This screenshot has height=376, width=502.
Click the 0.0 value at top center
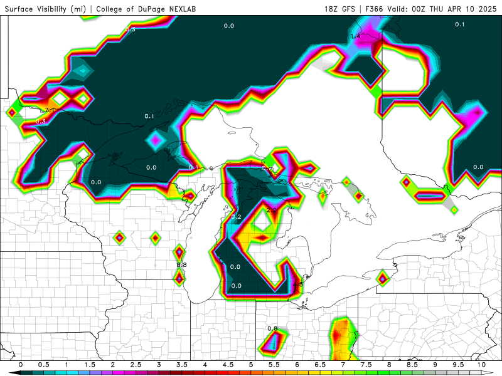[229, 26]
